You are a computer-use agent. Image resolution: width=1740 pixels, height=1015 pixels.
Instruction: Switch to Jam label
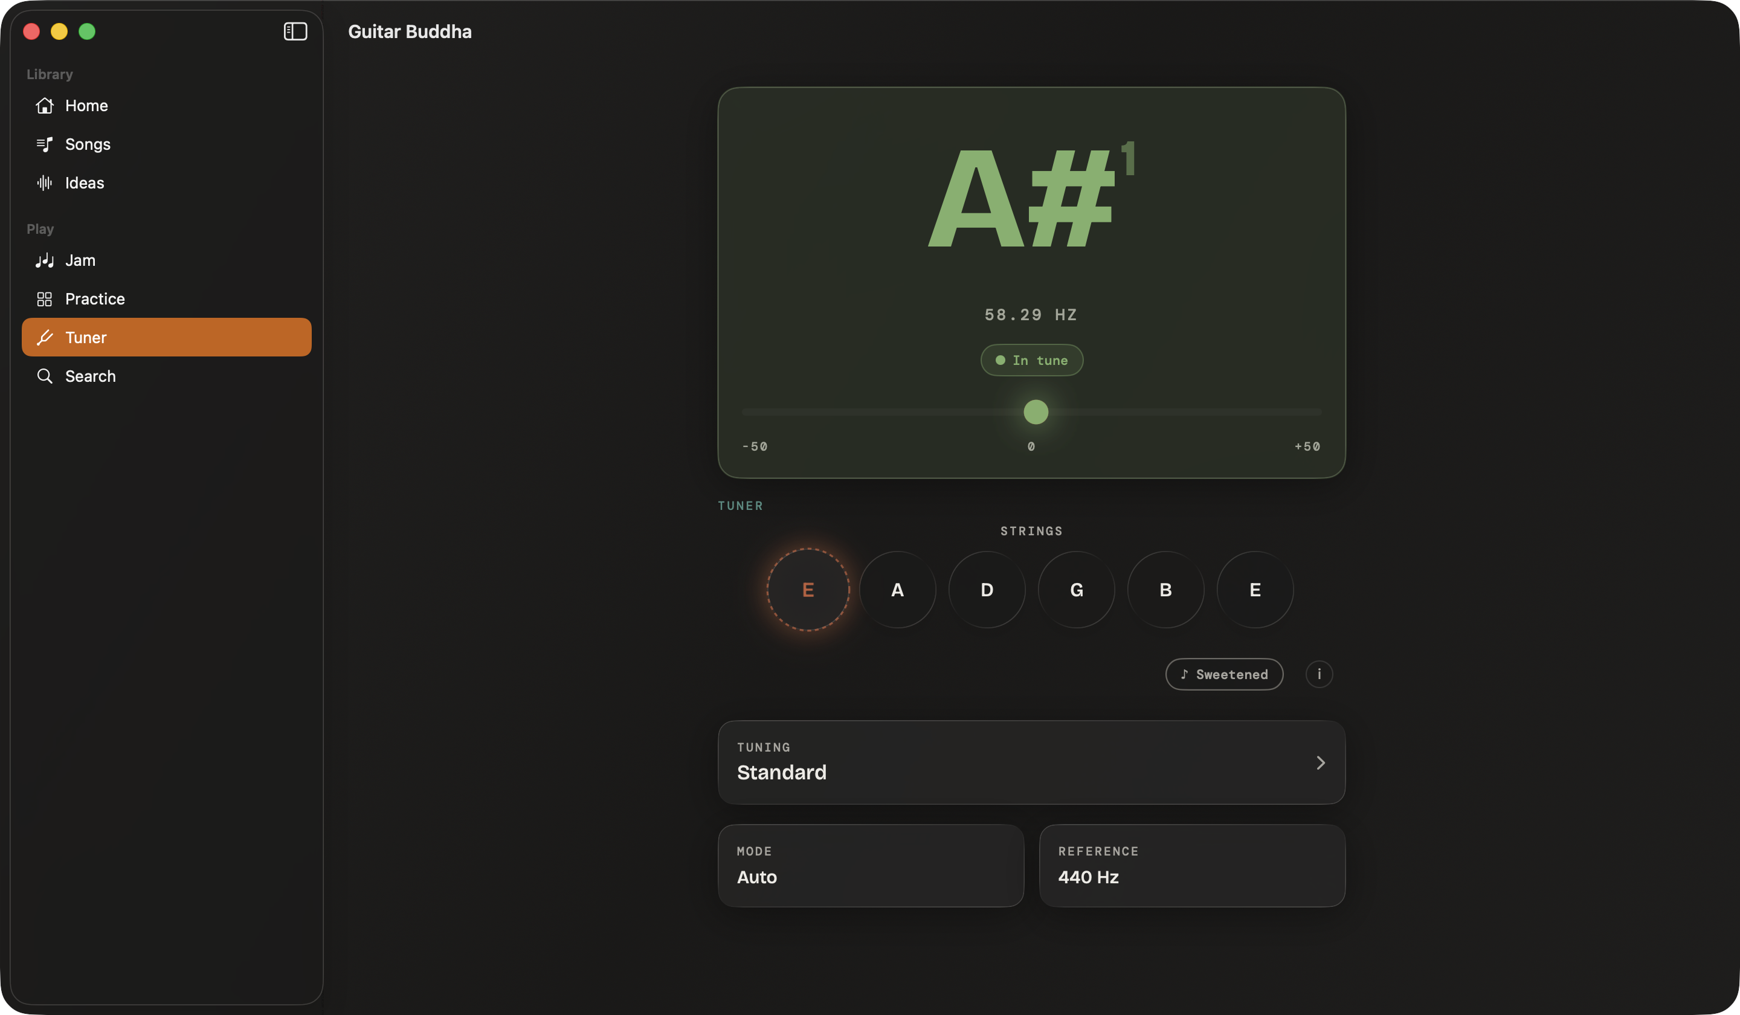pos(80,260)
